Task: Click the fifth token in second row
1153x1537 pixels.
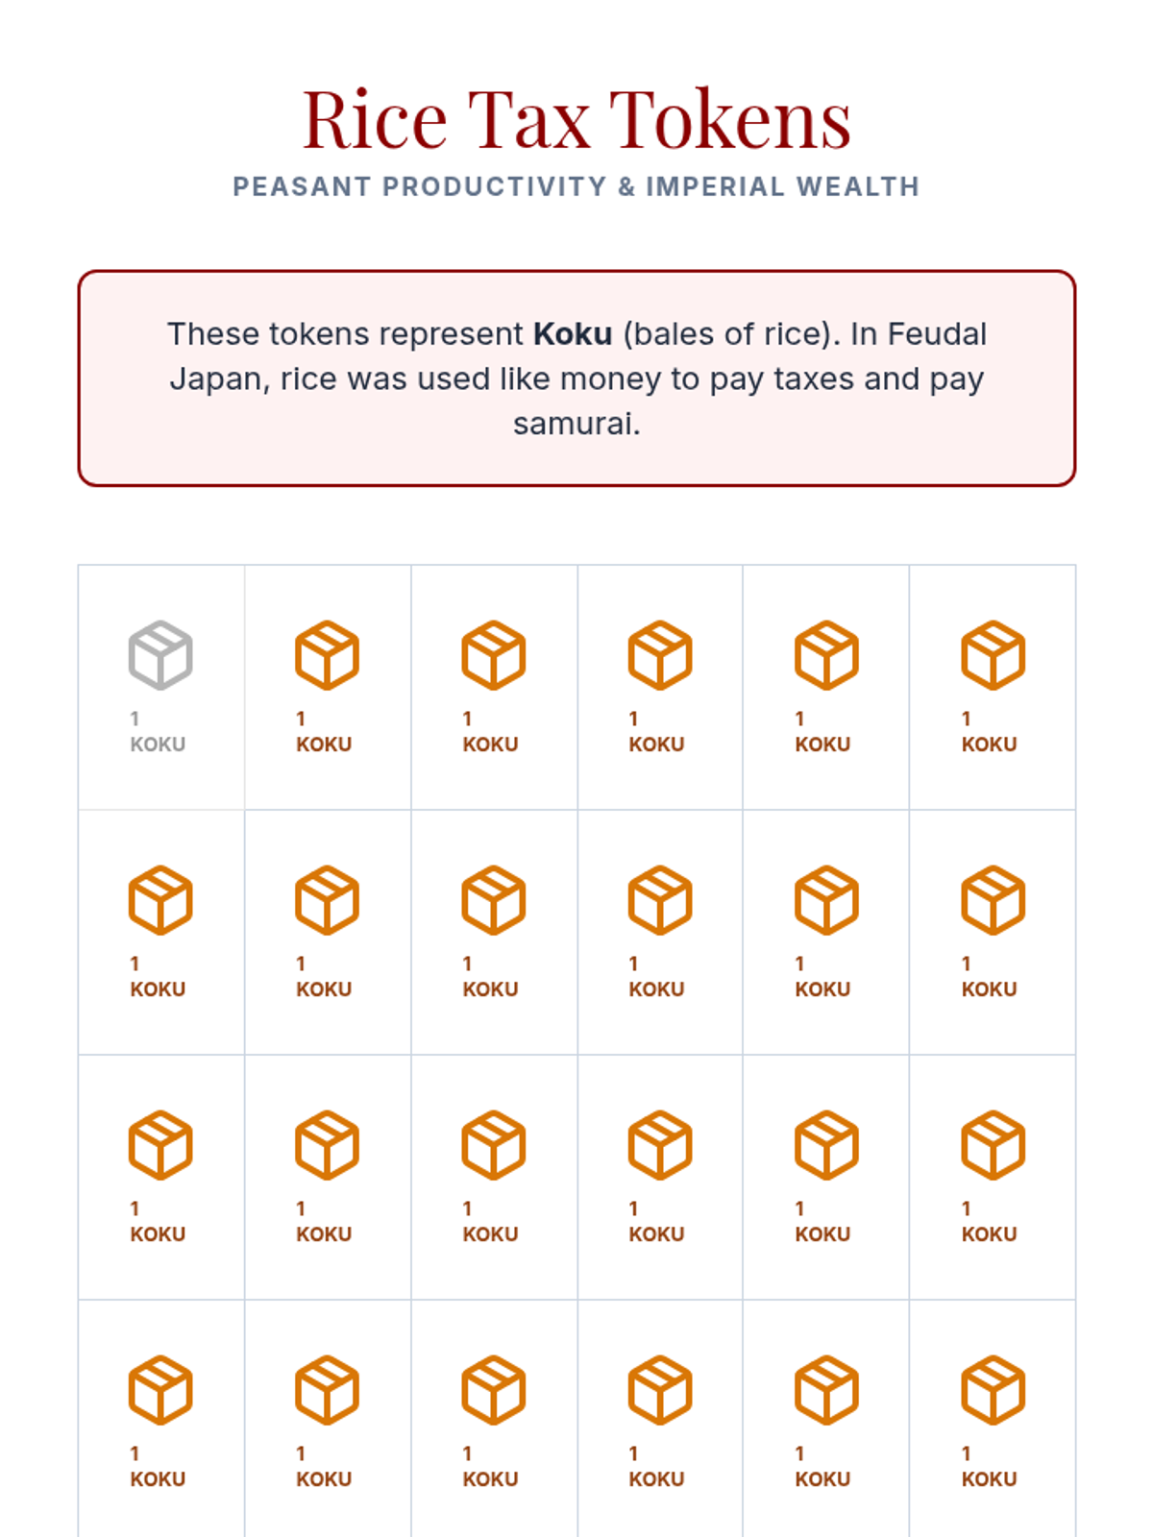Action: point(825,931)
